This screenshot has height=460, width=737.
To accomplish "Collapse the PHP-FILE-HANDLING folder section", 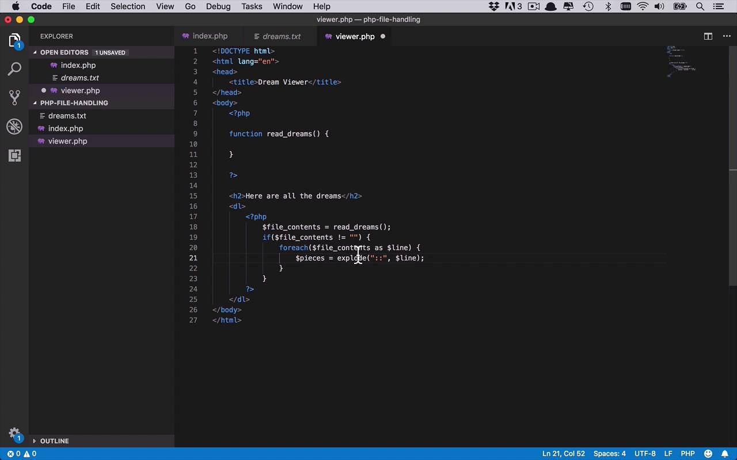I will [74, 103].
